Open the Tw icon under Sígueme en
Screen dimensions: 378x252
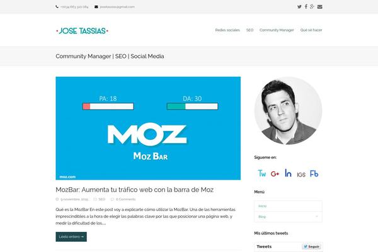pyautogui.click(x=262, y=173)
